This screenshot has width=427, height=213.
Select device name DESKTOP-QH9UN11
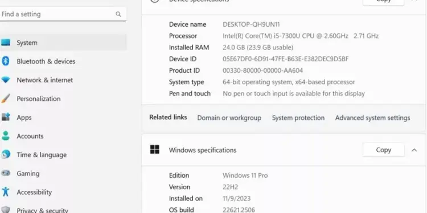(x=251, y=24)
